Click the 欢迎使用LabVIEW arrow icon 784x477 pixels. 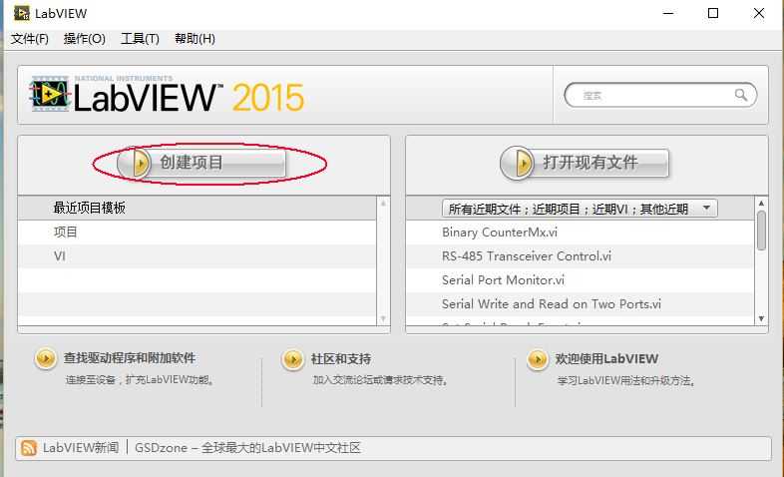click(x=538, y=359)
